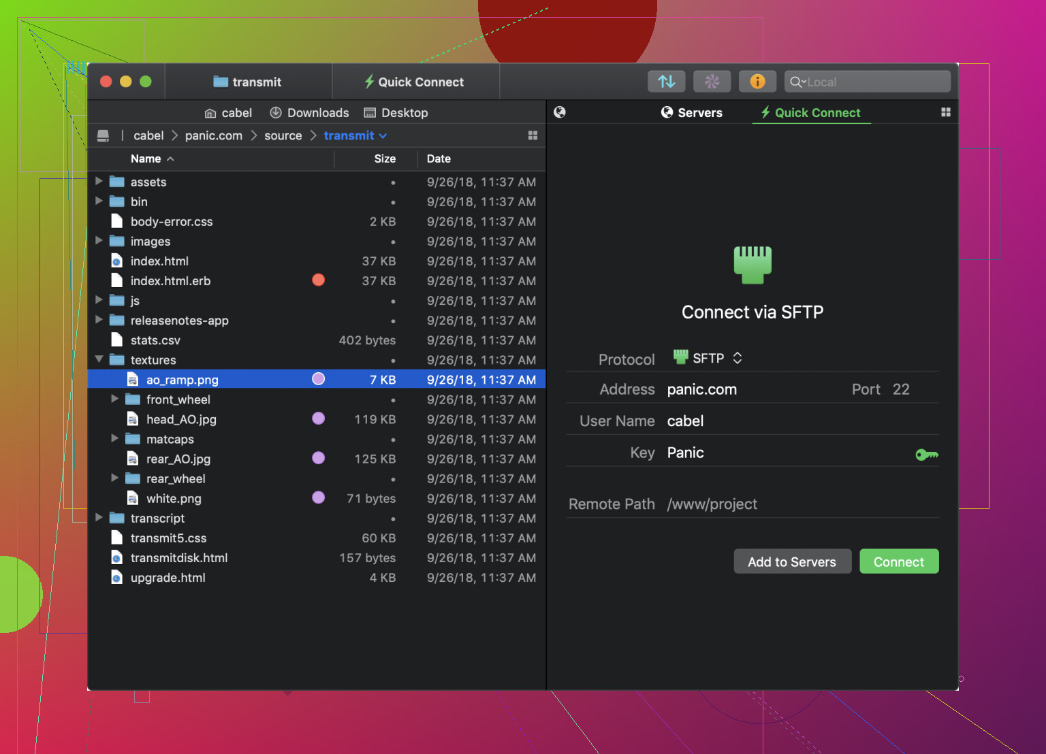Click the orange info inspector icon
The width and height of the screenshot is (1046, 754).
(x=757, y=82)
